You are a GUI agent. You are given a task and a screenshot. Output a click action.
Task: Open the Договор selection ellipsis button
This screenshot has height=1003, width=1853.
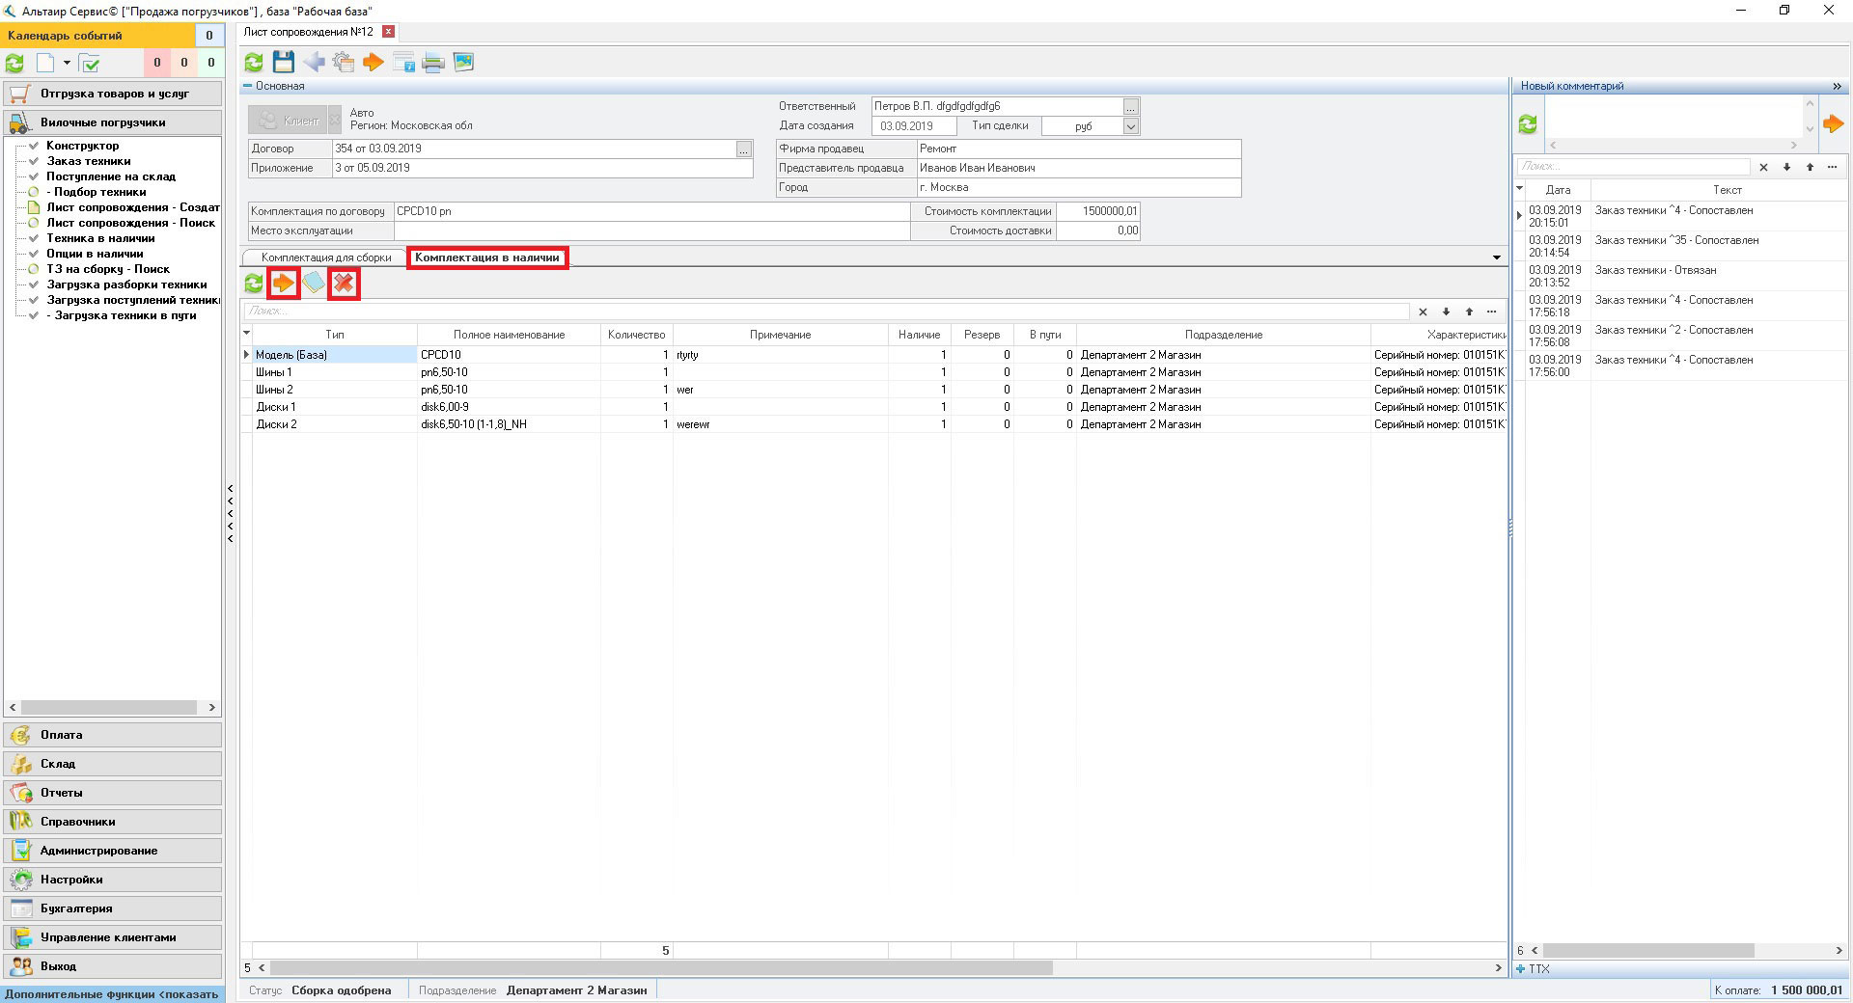(x=743, y=149)
